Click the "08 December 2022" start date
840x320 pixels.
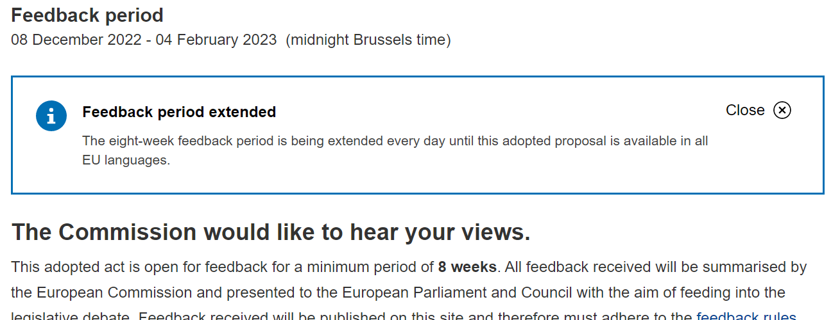coord(76,40)
